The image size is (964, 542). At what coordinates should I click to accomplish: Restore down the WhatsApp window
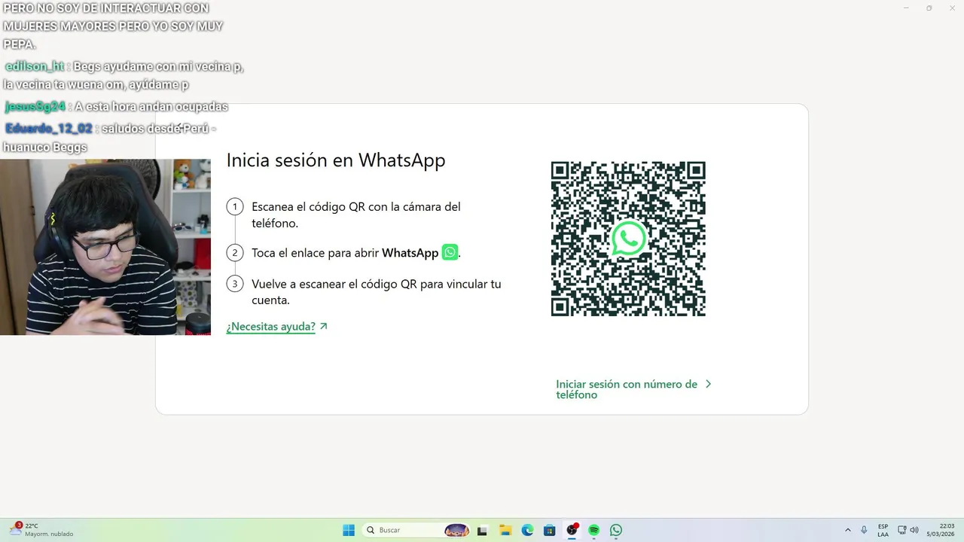[929, 8]
